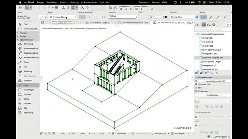The width and height of the screenshot is (248, 139).
Task: Choose rotated rectangle geometry method
Action: pyautogui.click(x=103, y=17)
